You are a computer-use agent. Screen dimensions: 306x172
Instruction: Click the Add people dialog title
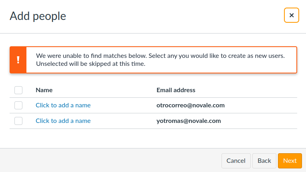pyautogui.click(x=38, y=16)
